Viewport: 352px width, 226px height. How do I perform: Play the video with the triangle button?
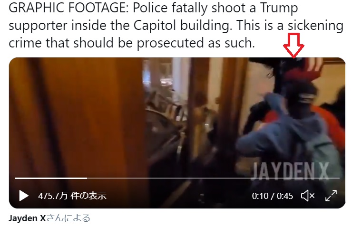[24, 196]
